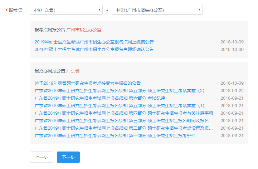Image resolution: width=258 pixels, height=169 pixels.
Task: Open 第二部分 报考点设置 link
Action: click(124, 128)
